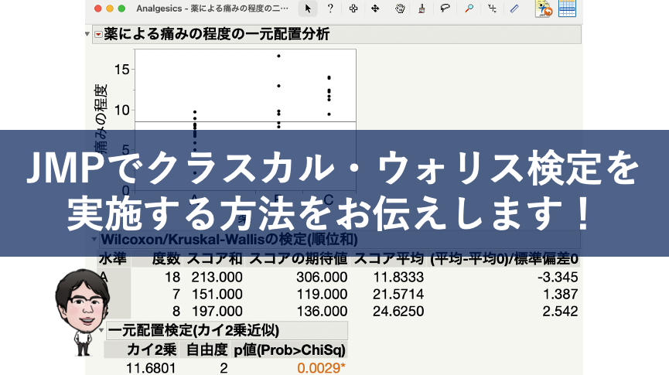This screenshot has height=375, width=669.
Task: Choose the thick cross selection tool
Action: point(353,9)
